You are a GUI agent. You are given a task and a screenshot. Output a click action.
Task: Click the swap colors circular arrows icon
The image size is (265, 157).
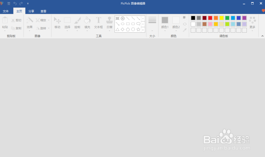point(185,24)
